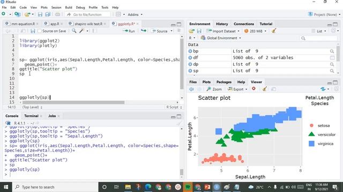Image resolution: width=343 pixels, height=192 pixels.
Task: Open the Export dropdown in Viewer
Action: click(237, 89)
